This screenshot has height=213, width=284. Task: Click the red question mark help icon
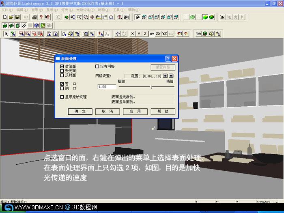point(41,17)
